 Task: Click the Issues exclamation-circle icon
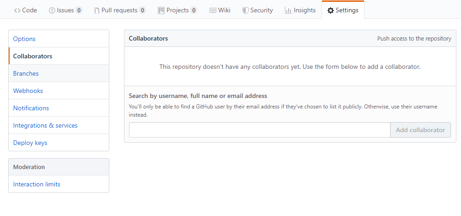pos(52,10)
